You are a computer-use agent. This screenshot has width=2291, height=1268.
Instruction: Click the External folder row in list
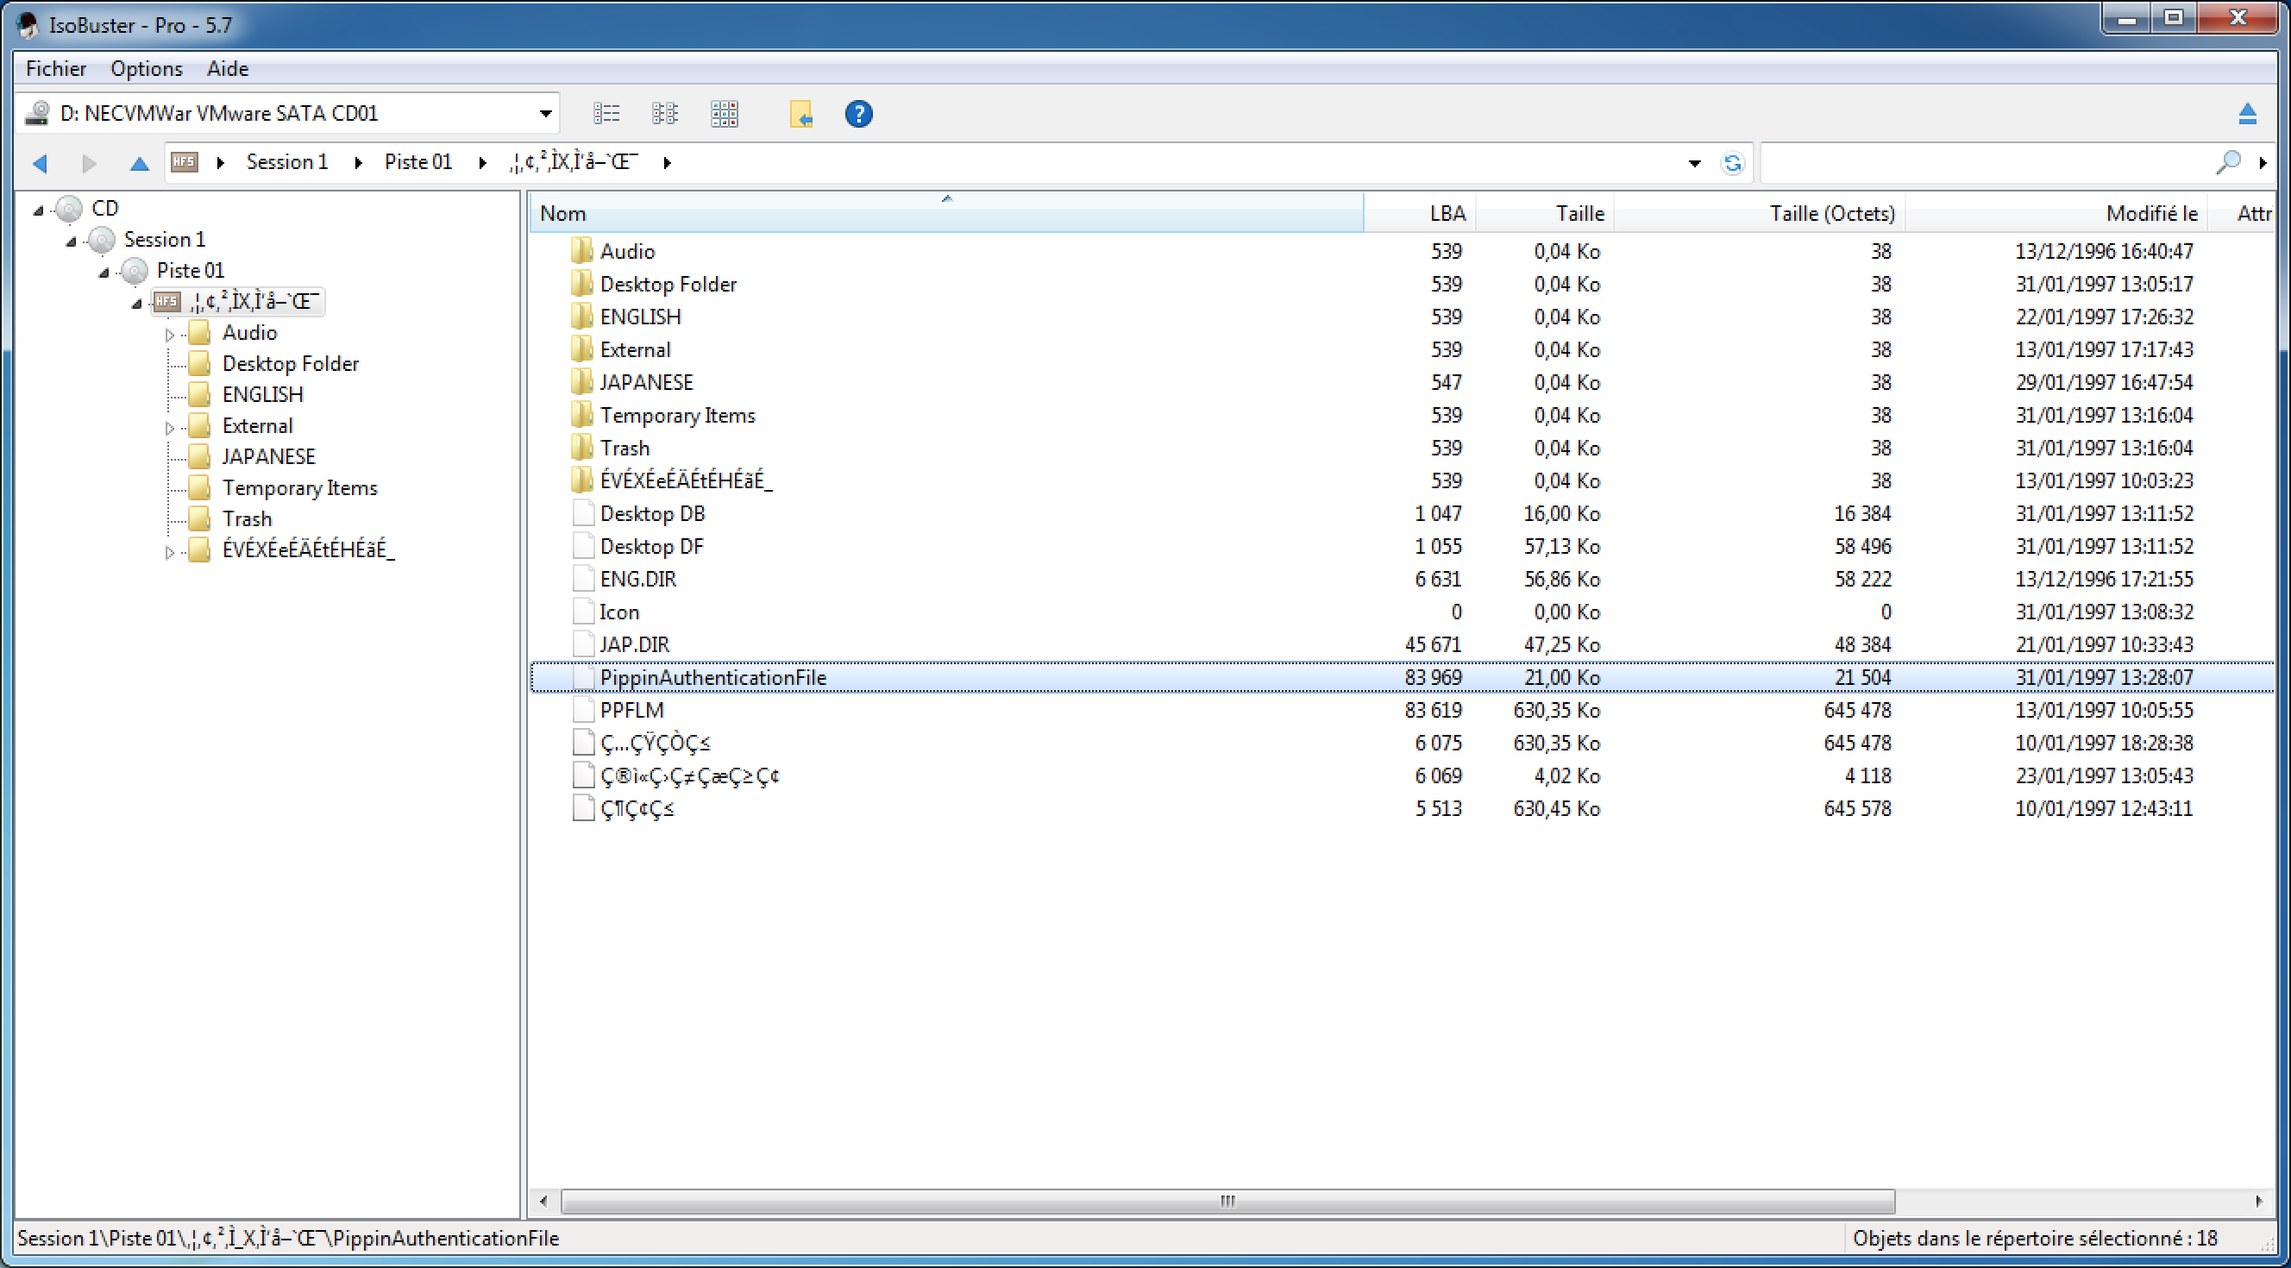(1402, 350)
